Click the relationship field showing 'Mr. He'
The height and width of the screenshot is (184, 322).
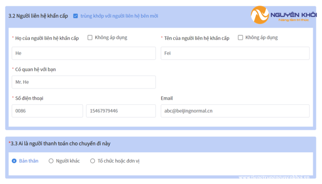84,82
